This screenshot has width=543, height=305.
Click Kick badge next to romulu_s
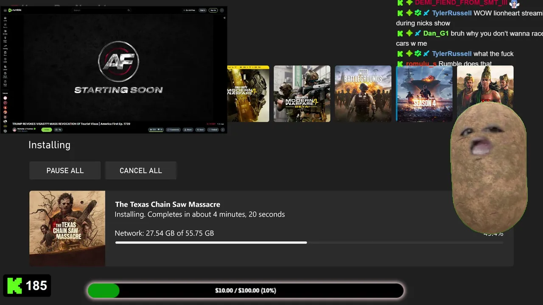pyautogui.click(x=400, y=64)
